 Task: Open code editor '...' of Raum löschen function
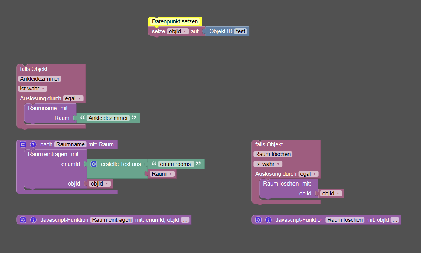pos(395,220)
